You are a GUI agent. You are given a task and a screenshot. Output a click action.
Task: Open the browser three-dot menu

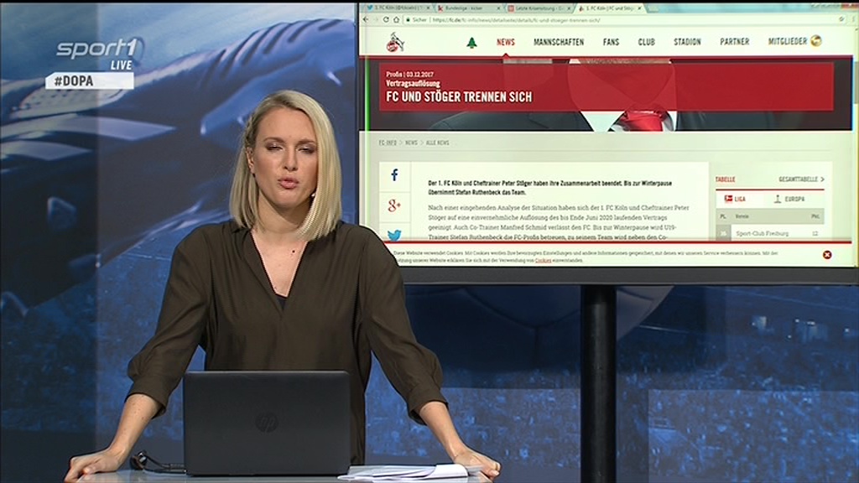(x=853, y=19)
